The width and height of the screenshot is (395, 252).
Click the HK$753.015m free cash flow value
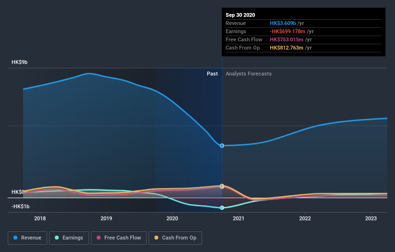(x=286, y=39)
